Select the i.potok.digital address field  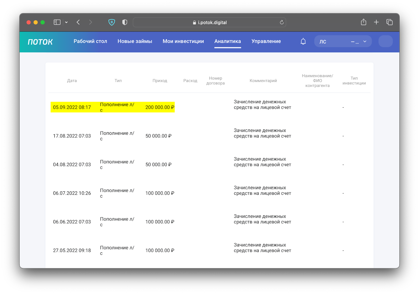(x=210, y=22)
